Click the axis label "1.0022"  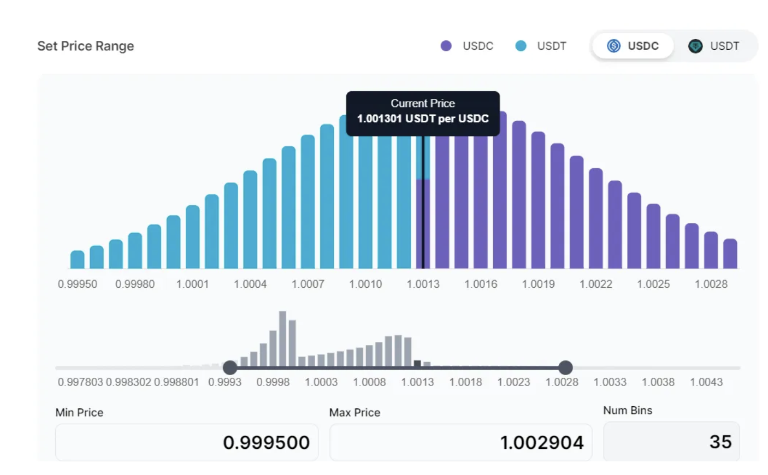pyautogui.click(x=596, y=284)
